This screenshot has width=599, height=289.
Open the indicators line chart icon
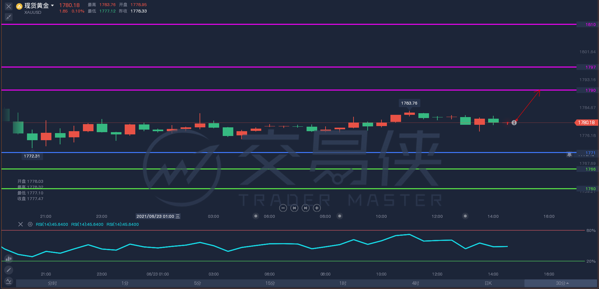[x=9, y=281]
